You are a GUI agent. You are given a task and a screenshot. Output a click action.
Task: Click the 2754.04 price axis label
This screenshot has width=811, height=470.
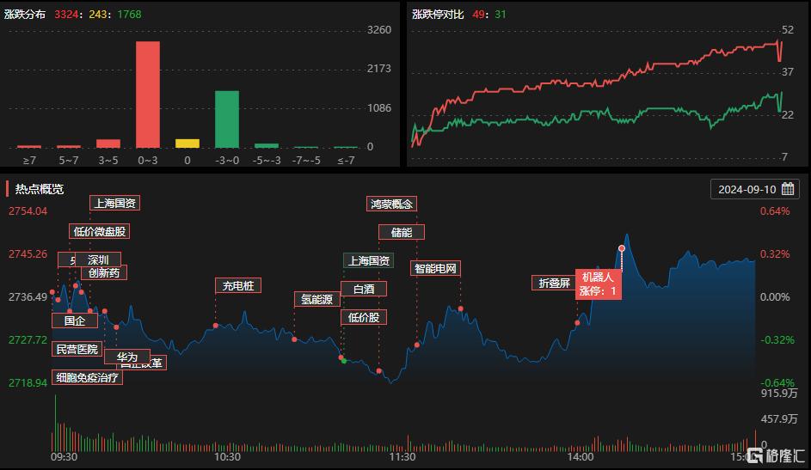click(28, 211)
